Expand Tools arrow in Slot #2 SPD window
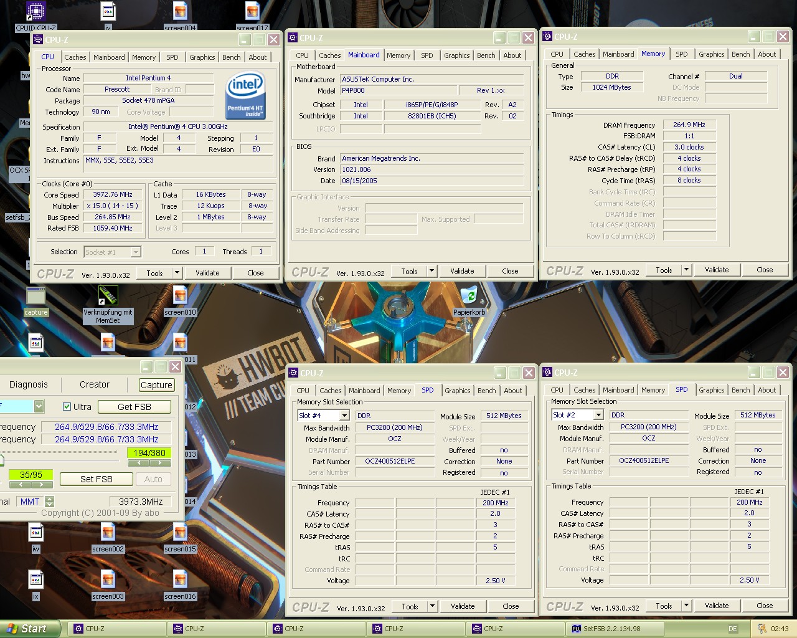The height and width of the screenshot is (638, 797). (686, 606)
